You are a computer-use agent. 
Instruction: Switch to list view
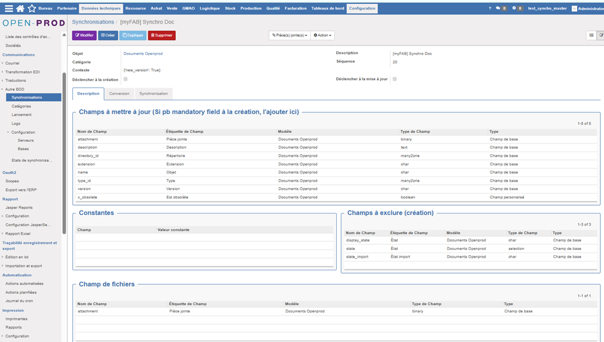591,35
